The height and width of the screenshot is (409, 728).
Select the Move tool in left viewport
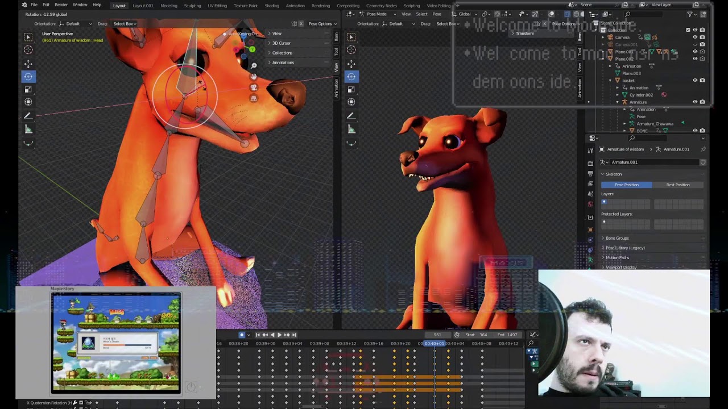click(28, 64)
